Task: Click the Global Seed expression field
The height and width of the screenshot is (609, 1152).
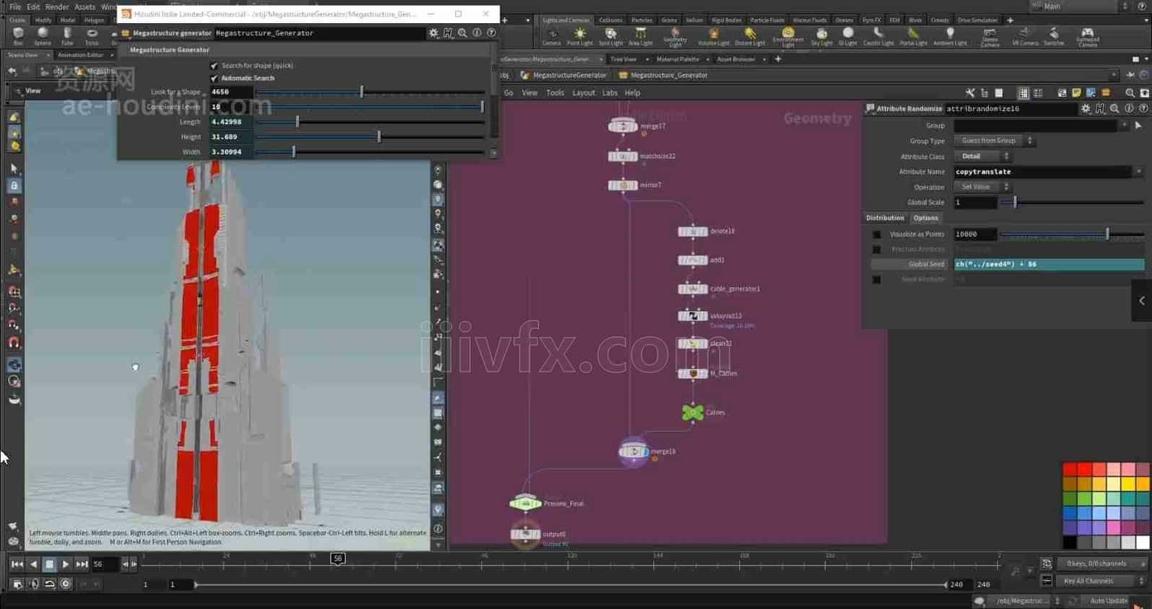Action: click(x=1048, y=264)
